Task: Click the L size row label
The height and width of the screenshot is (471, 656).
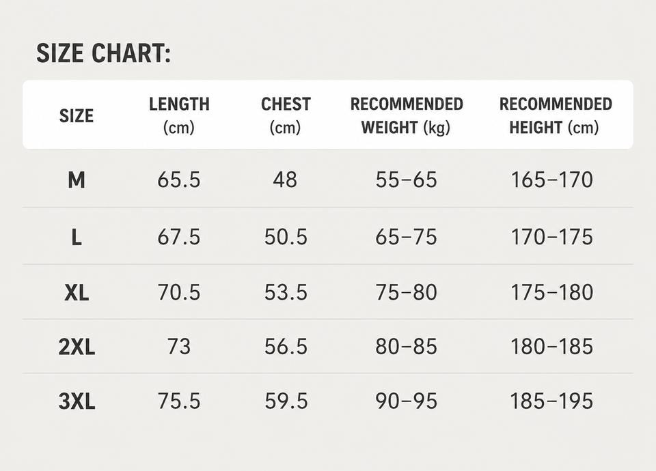Action: (x=76, y=238)
